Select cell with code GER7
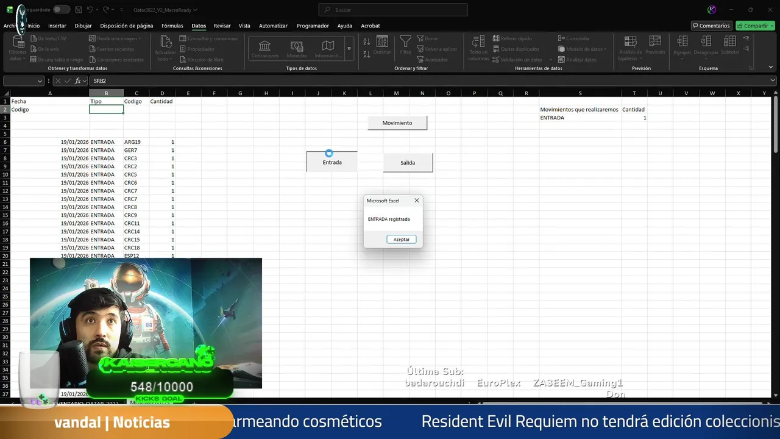This screenshot has height=439, width=780. pos(136,150)
